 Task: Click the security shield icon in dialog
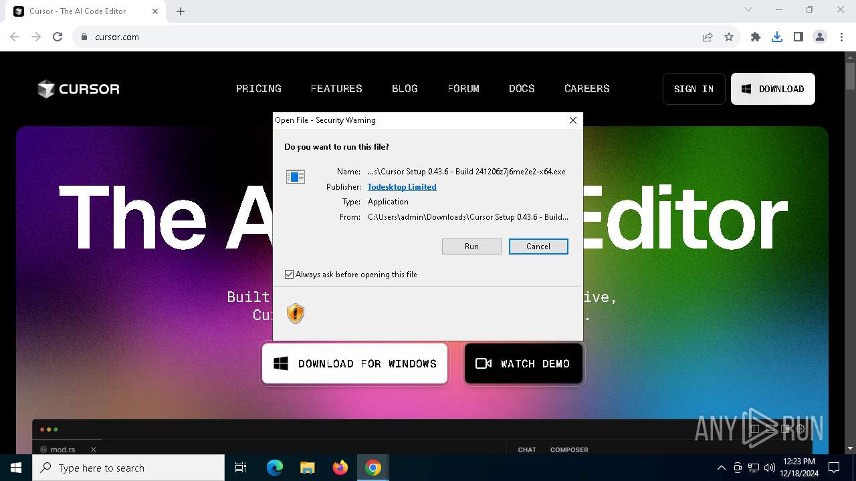(296, 313)
